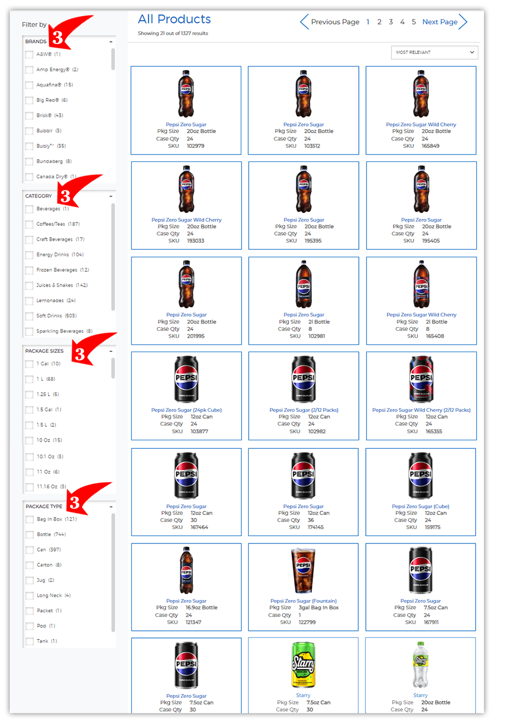Open page 5 of results
This screenshot has width=507, height=723.
[414, 22]
